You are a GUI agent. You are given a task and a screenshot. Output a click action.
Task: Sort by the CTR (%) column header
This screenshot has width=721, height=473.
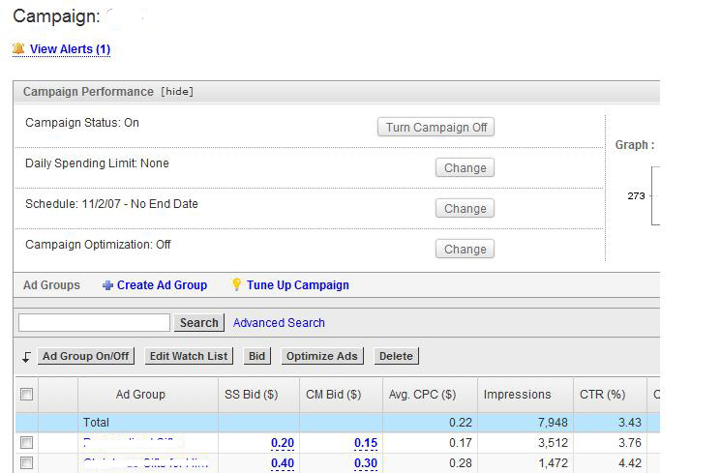pos(602,395)
